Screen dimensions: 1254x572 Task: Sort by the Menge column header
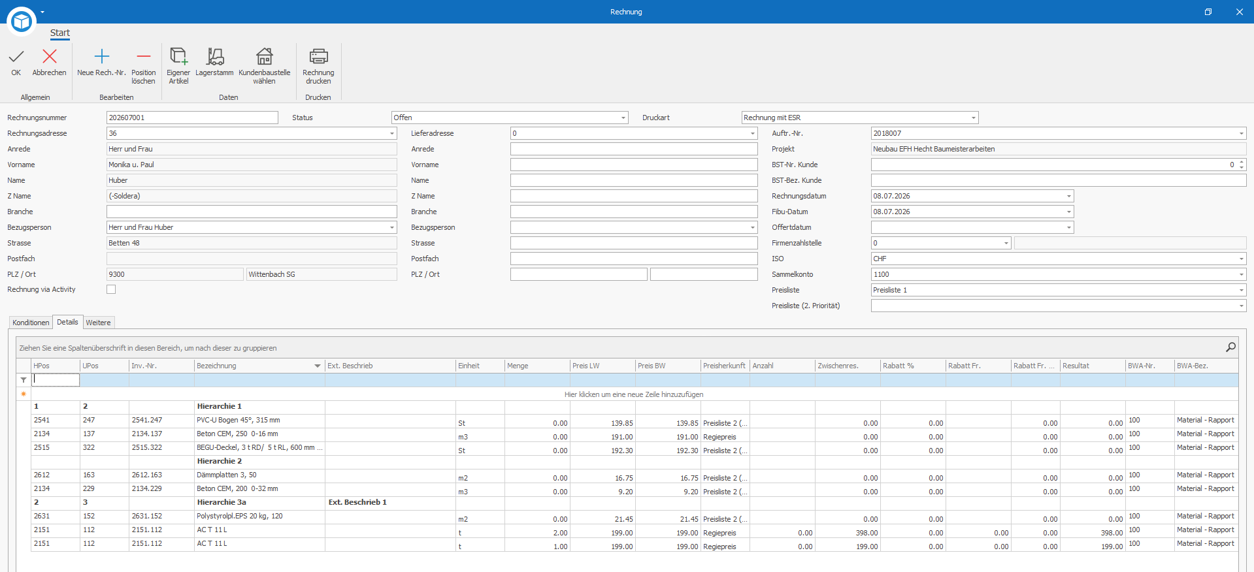point(537,366)
